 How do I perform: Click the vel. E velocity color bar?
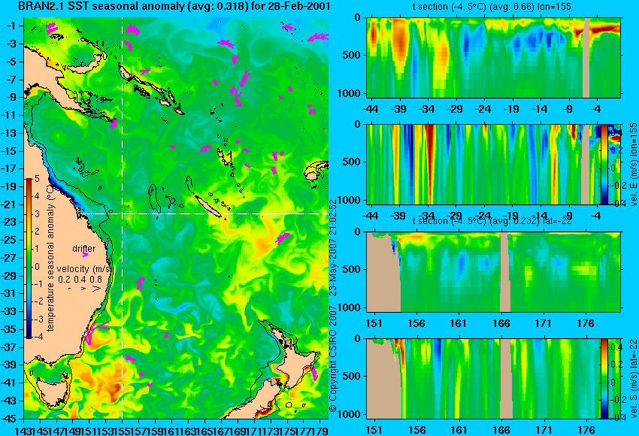[604, 164]
